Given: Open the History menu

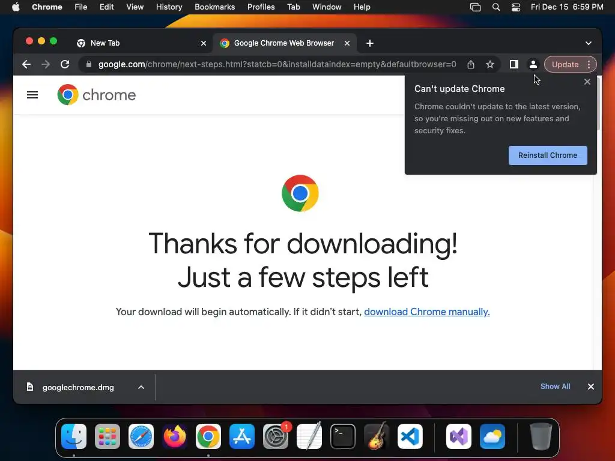Looking at the screenshot, I should point(169,7).
